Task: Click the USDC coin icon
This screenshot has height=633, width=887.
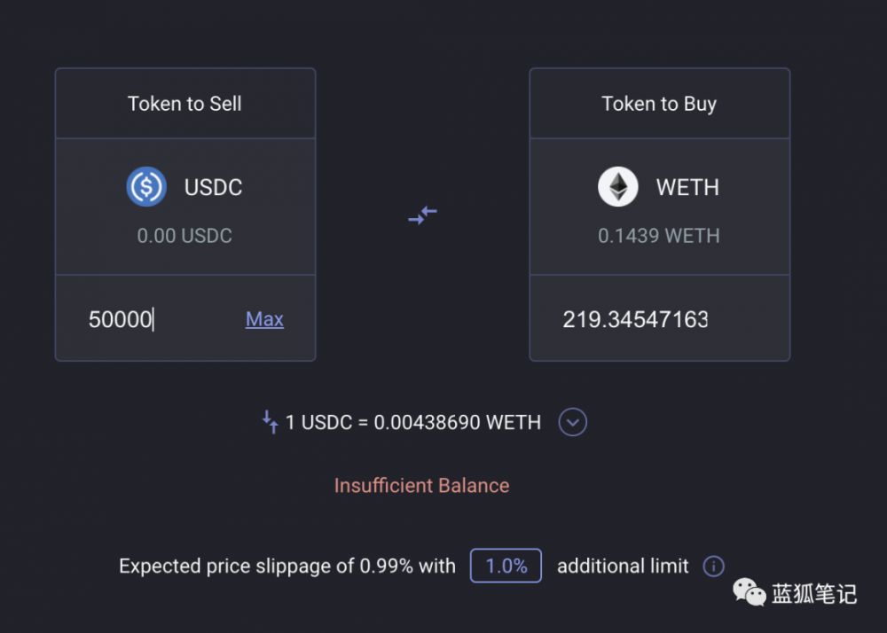Action: pyautogui.click(x=146, y=187)
